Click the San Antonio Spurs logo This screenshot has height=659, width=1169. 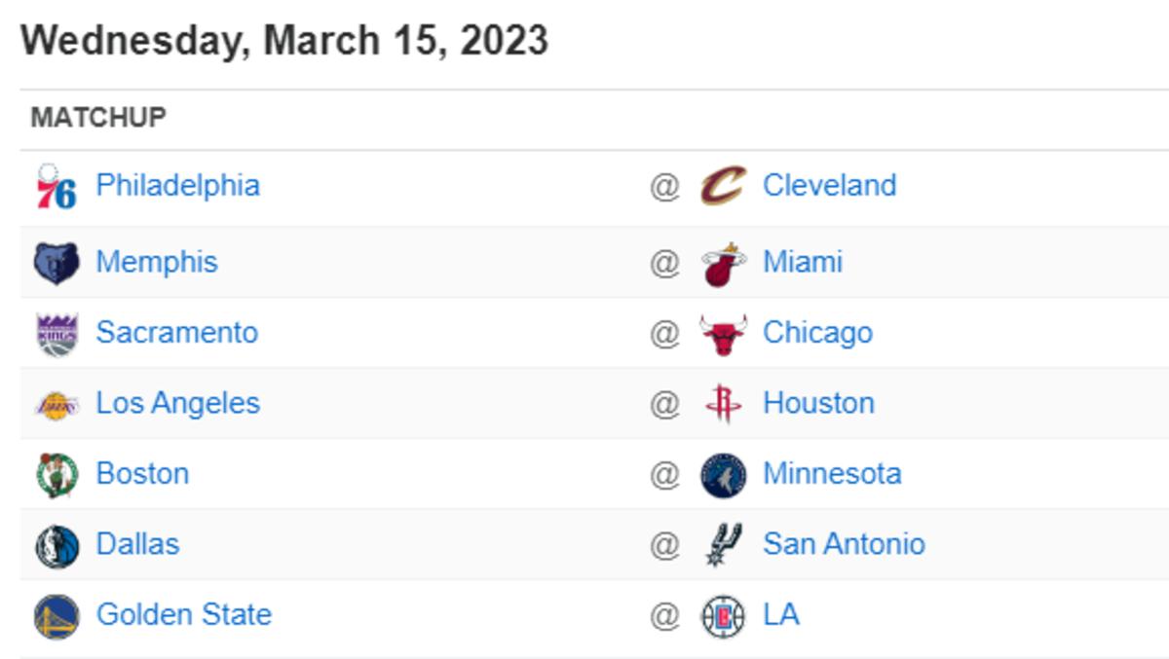[723, 545]
